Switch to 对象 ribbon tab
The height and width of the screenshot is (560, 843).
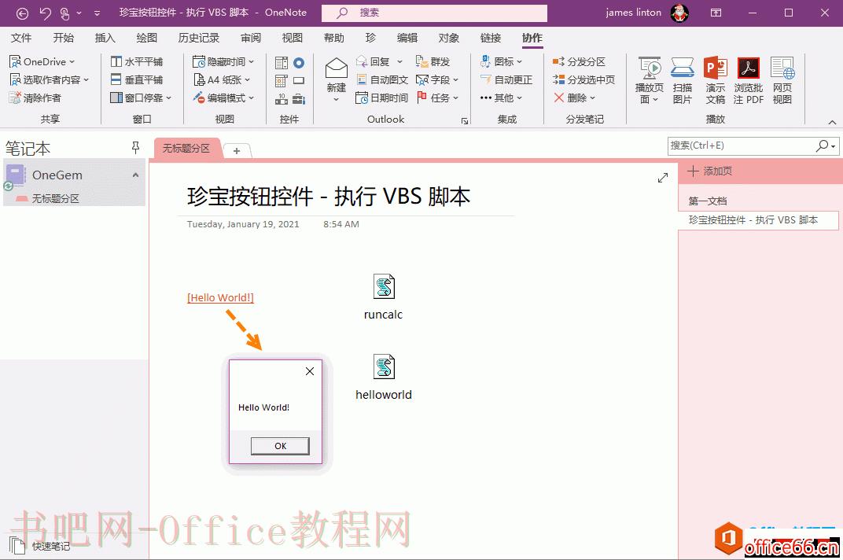[x=448, y=38]
